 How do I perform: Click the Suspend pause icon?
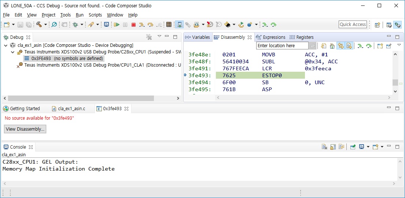pos(125,25)
